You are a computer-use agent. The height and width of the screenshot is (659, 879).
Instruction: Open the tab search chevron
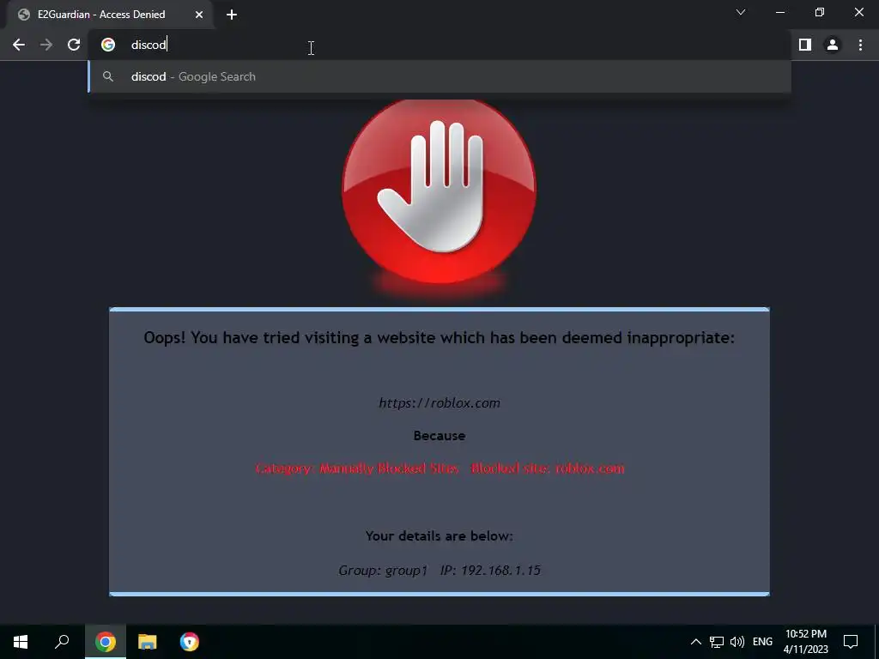point(741,12)
